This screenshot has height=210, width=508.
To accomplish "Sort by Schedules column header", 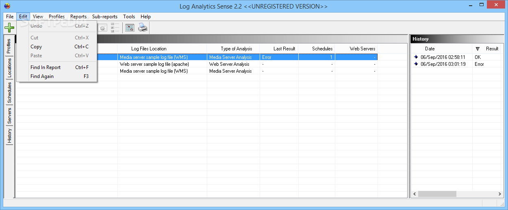I will 317,49.
